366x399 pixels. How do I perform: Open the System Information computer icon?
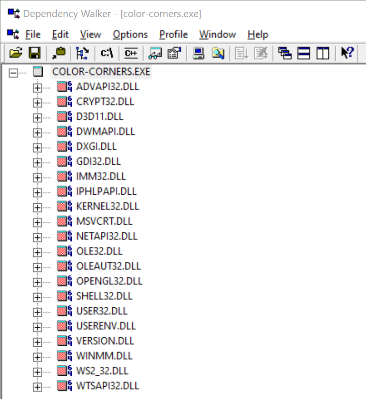pos(198,53)
